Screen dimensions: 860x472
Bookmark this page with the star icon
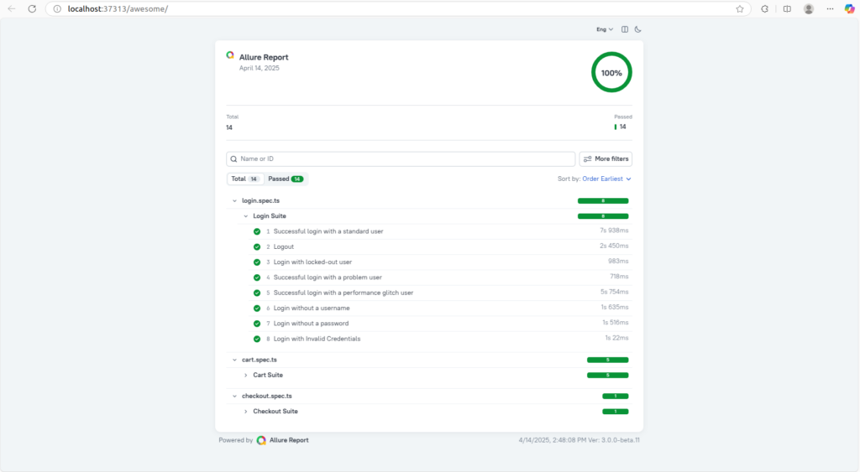[x=740, y=9]
